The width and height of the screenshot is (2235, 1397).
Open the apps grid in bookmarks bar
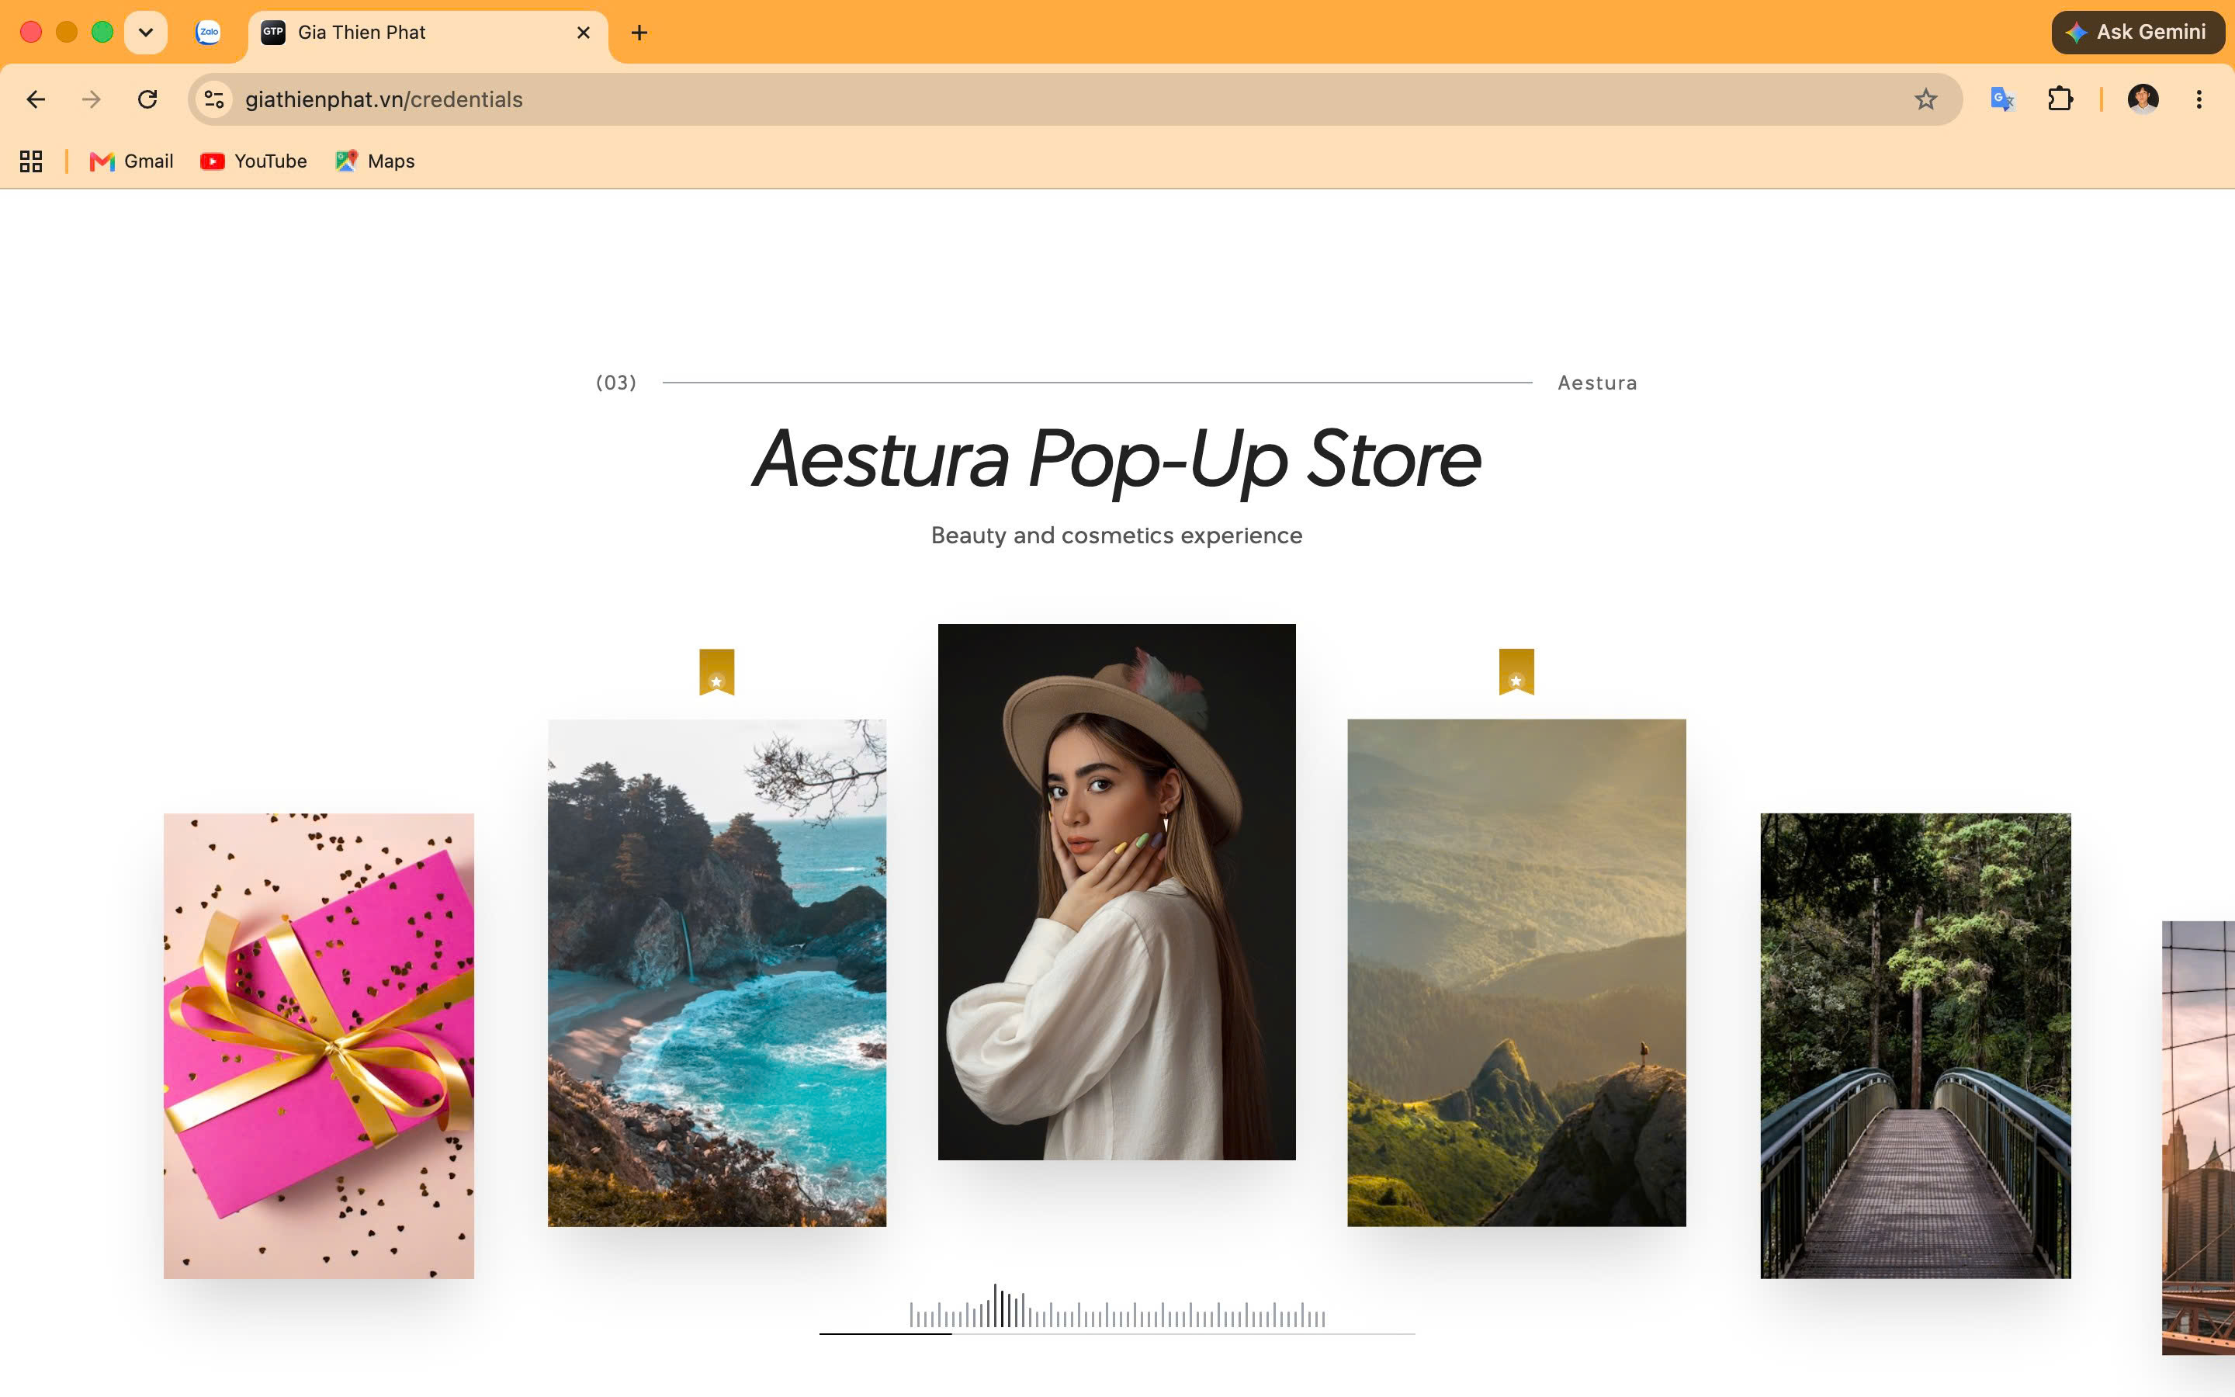coord(31,161)
